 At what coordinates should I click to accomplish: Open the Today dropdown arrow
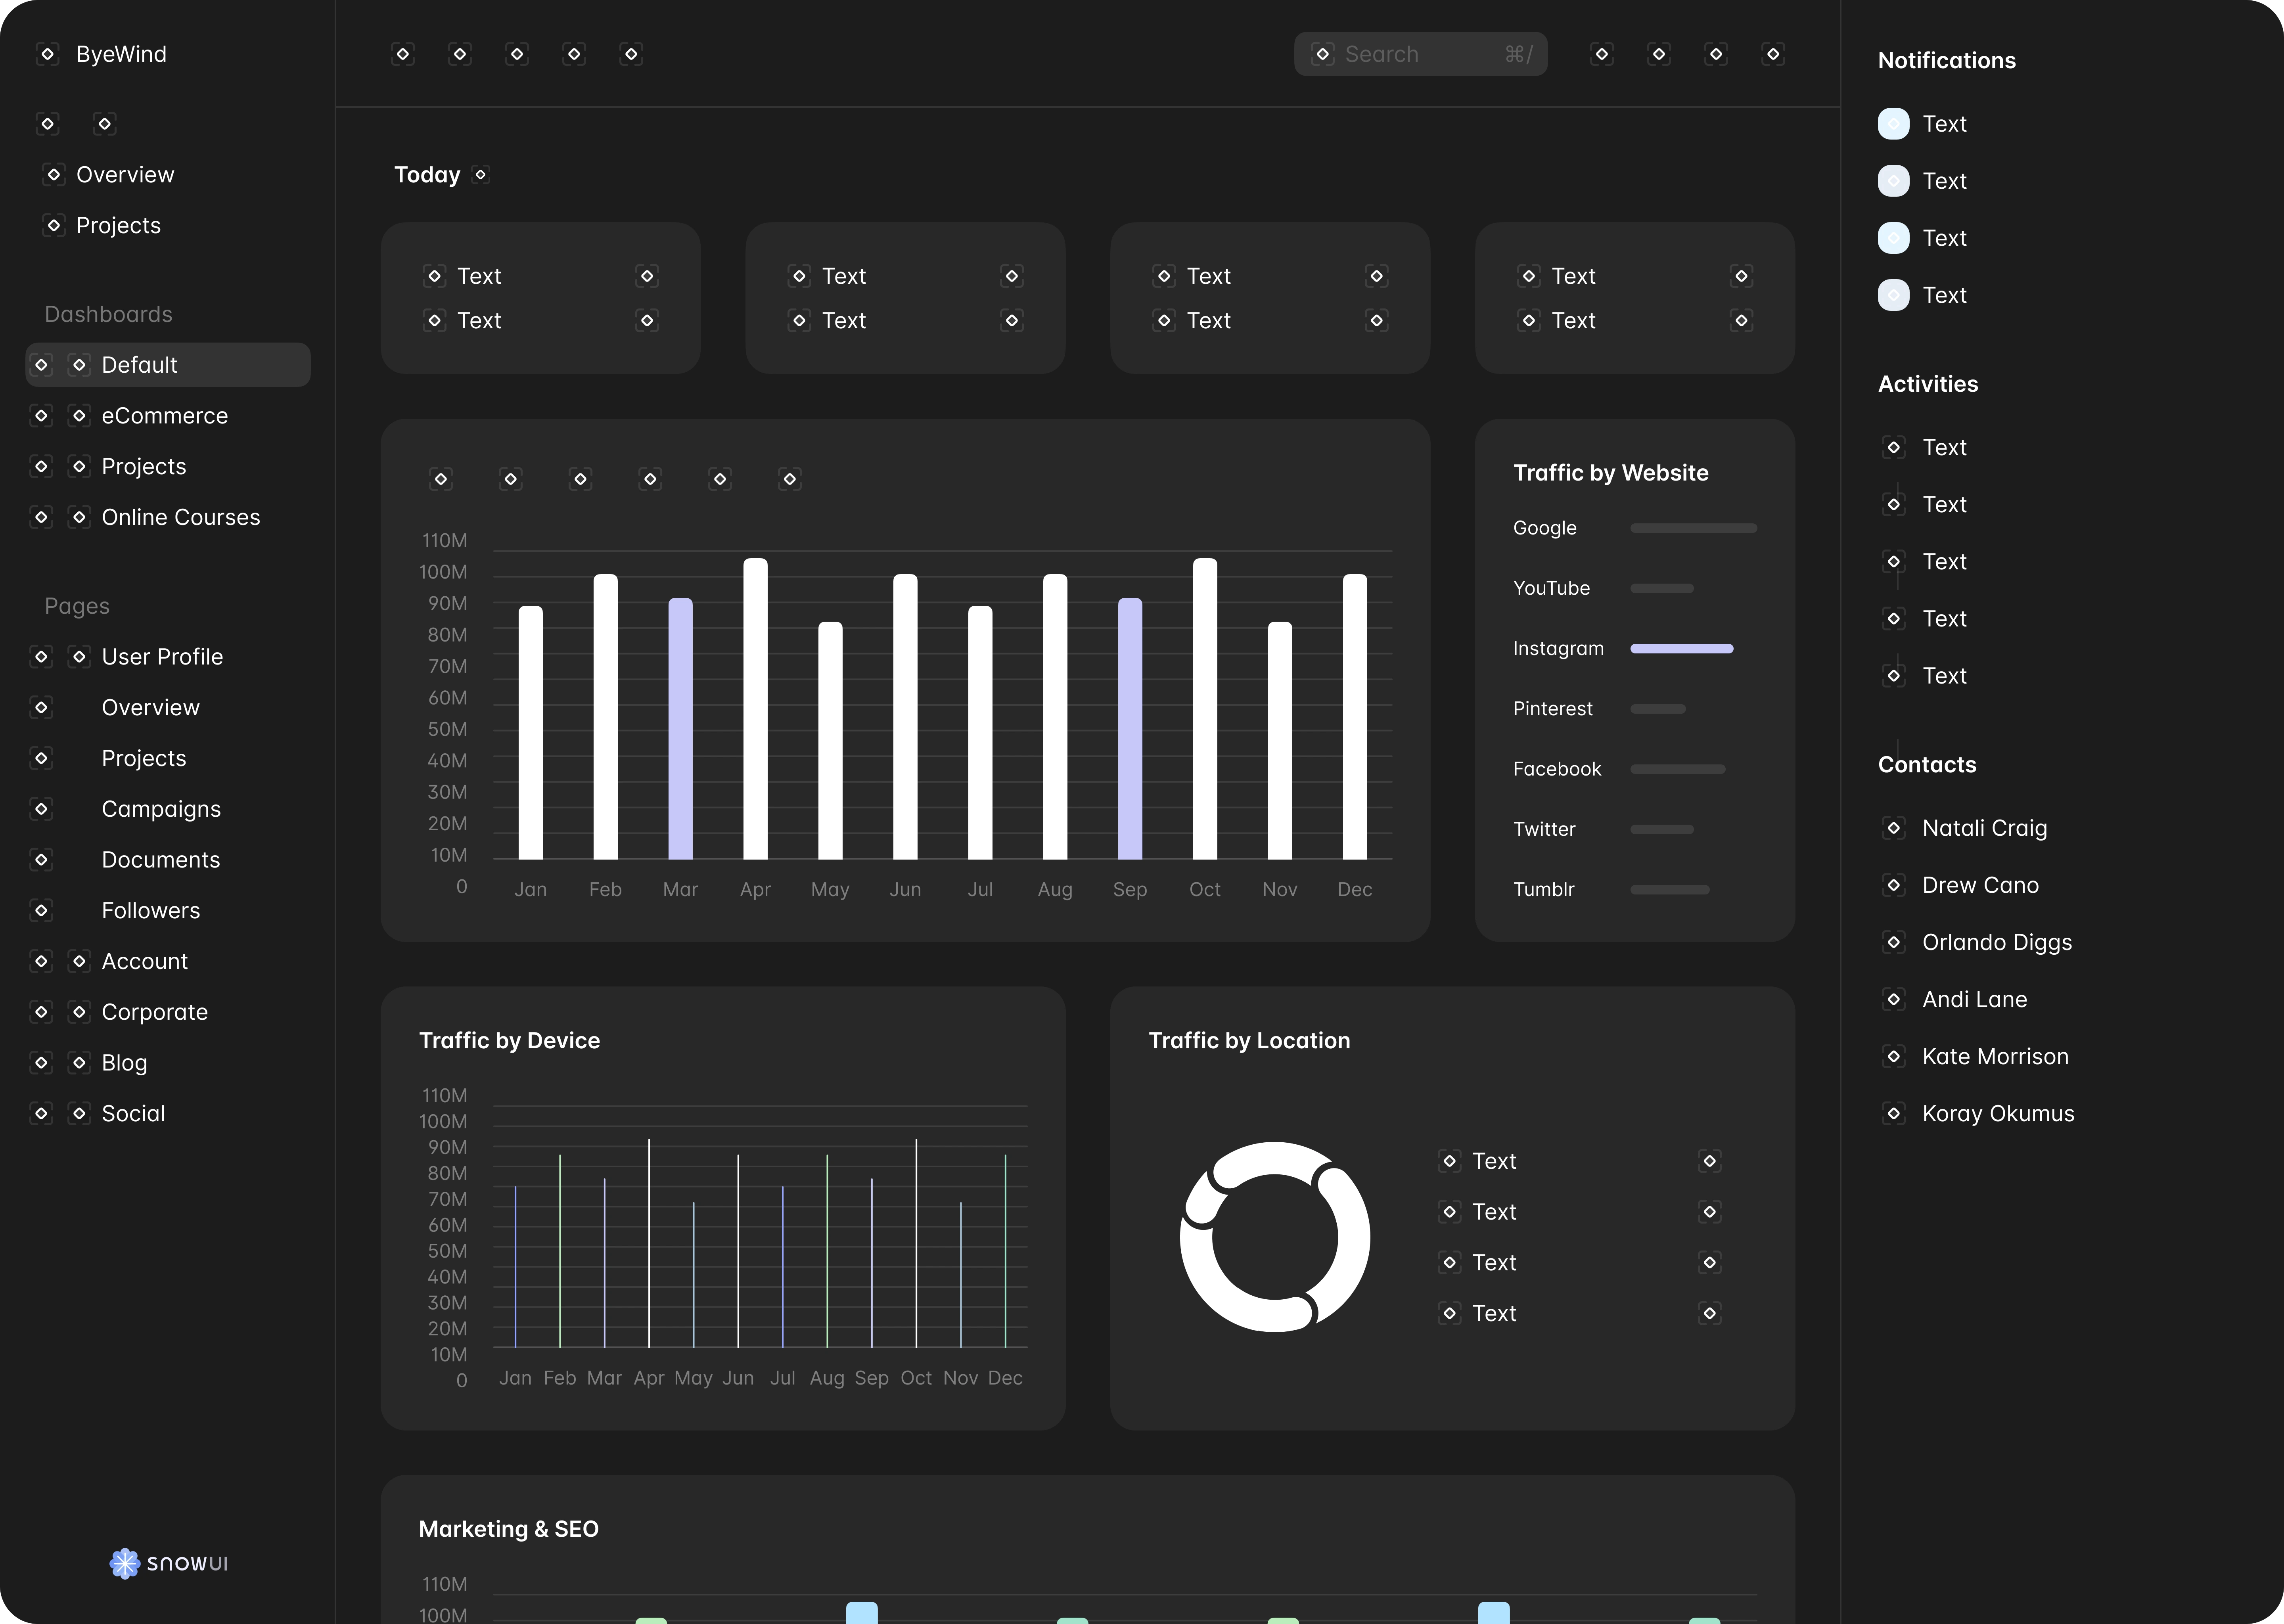point(481,175)
